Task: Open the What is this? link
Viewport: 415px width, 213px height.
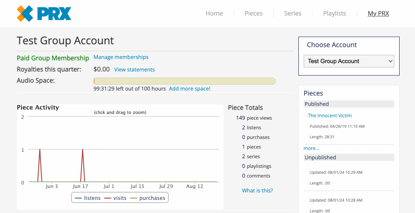Action: 257,190
